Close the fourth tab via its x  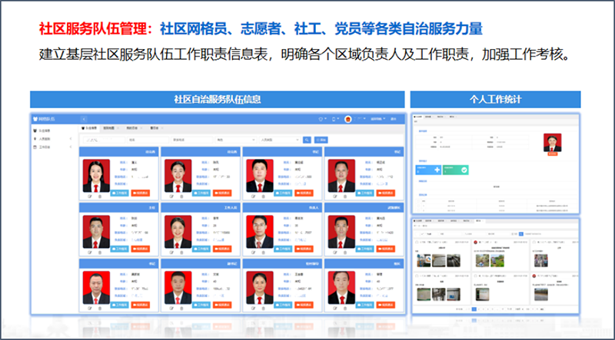click(162, 128)
